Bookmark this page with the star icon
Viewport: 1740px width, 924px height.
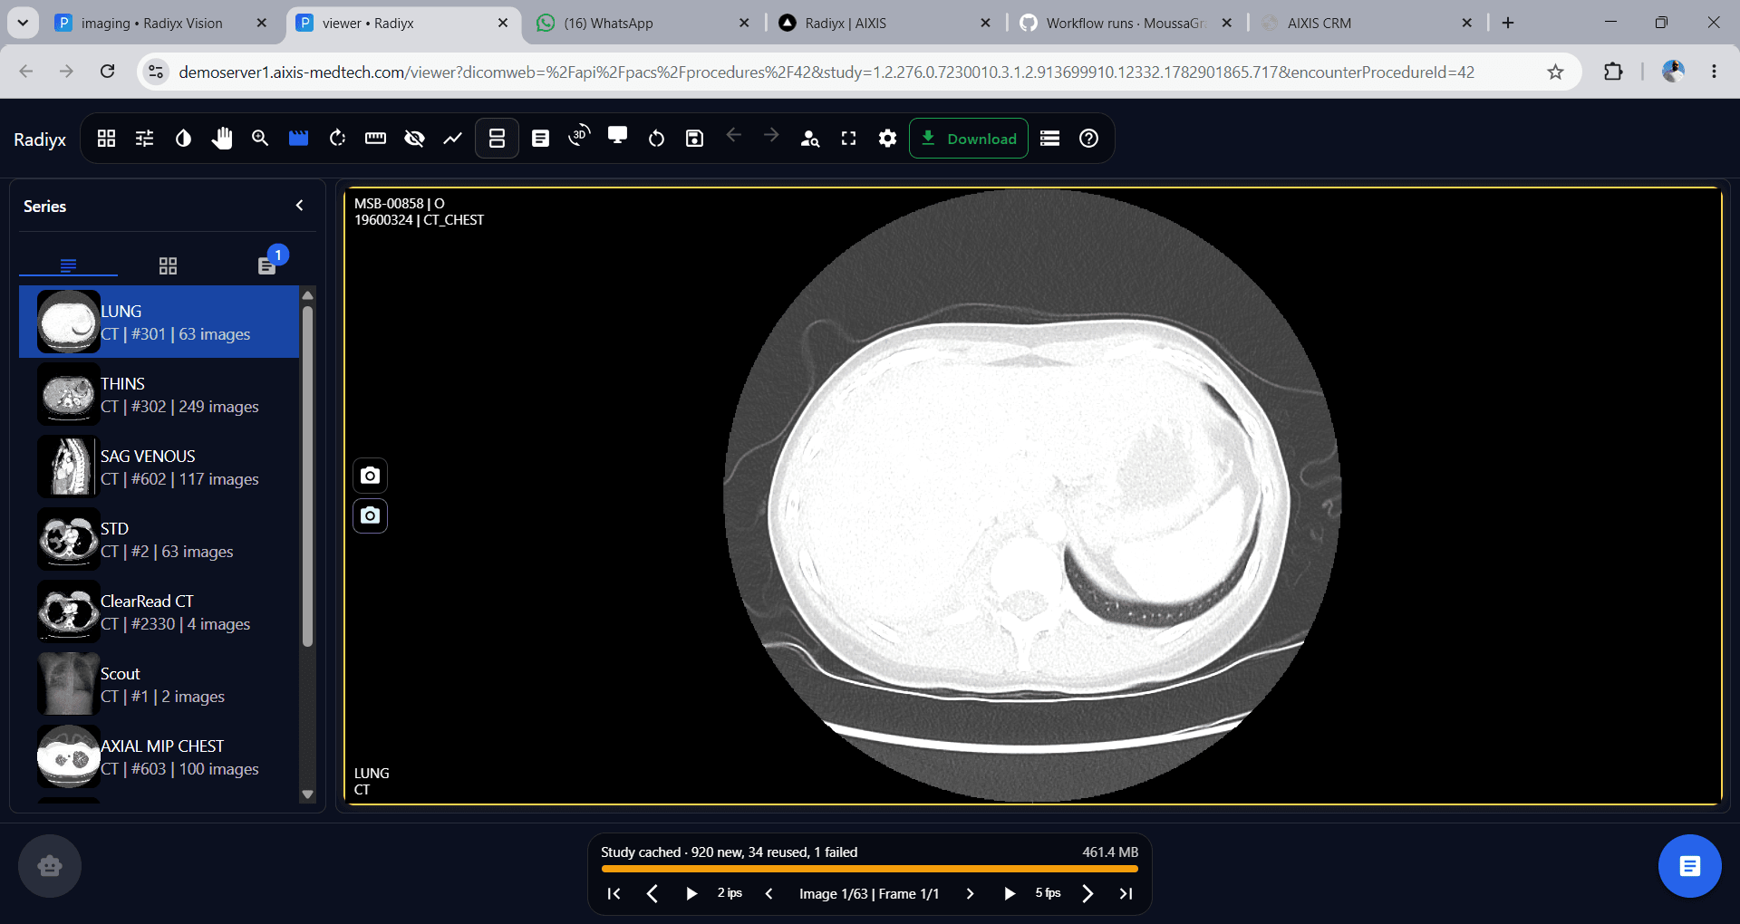[1555, 72]
